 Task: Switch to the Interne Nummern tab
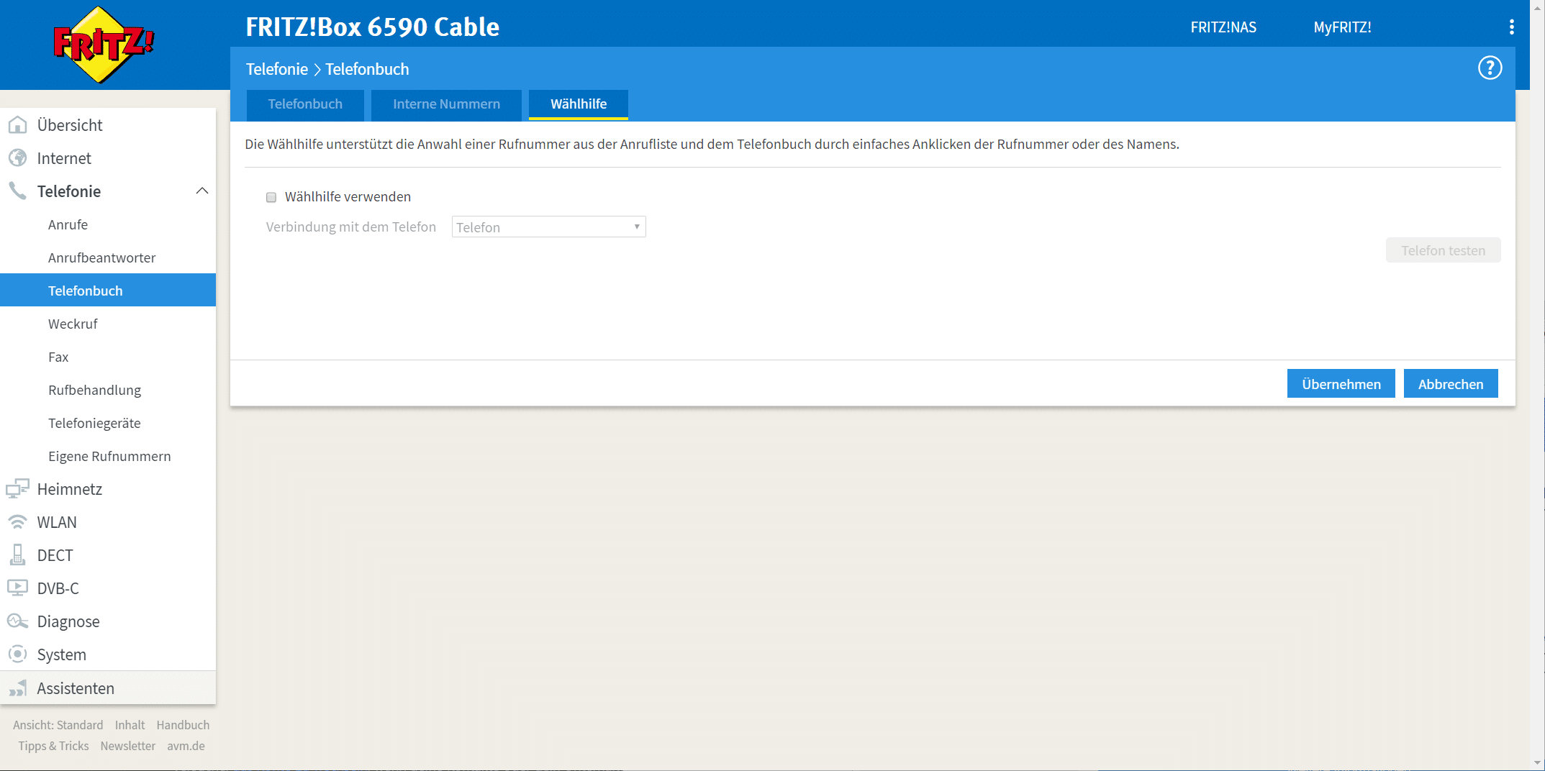tap(446, 104)
